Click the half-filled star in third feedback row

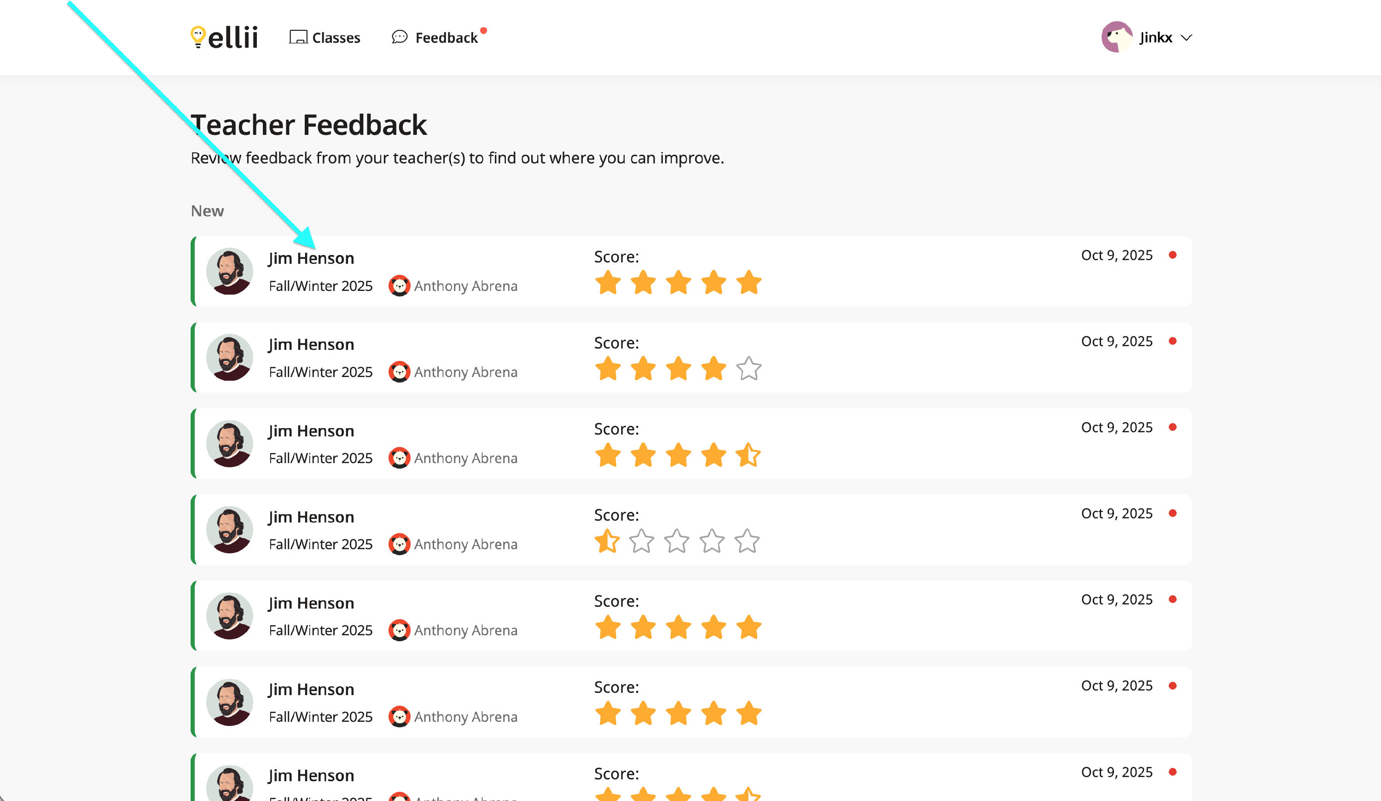748,455
